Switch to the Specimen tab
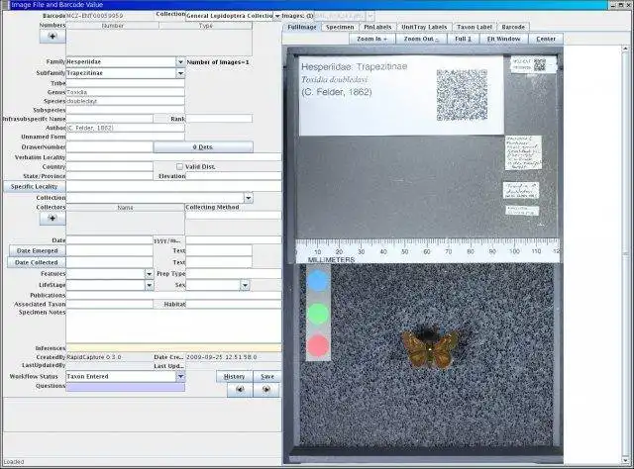The image size is (634, 469). point(340,27)
